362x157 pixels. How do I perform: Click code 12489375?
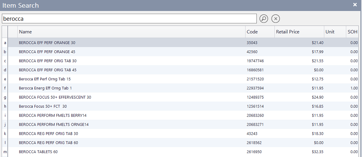[255, 97]
